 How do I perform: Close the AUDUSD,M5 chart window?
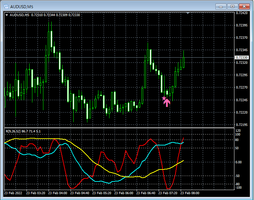click(244, 7)
